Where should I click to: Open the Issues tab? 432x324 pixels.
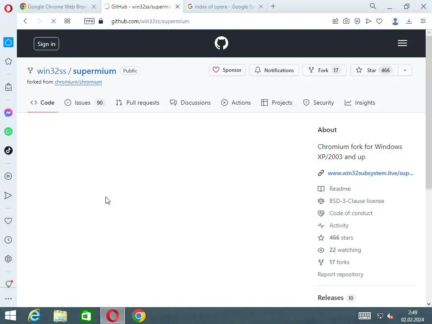84,103
